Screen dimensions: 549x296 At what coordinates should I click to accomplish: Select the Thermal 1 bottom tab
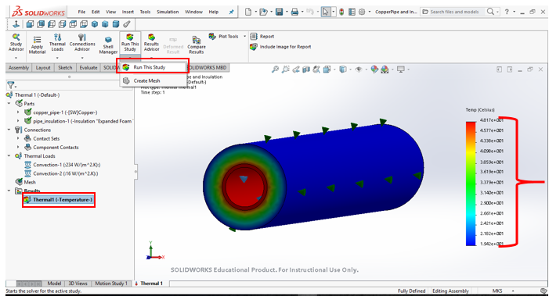151,284
